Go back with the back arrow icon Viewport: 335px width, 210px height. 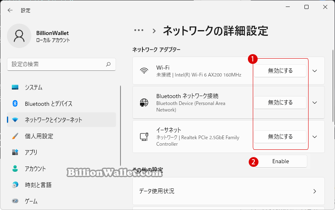10,10
